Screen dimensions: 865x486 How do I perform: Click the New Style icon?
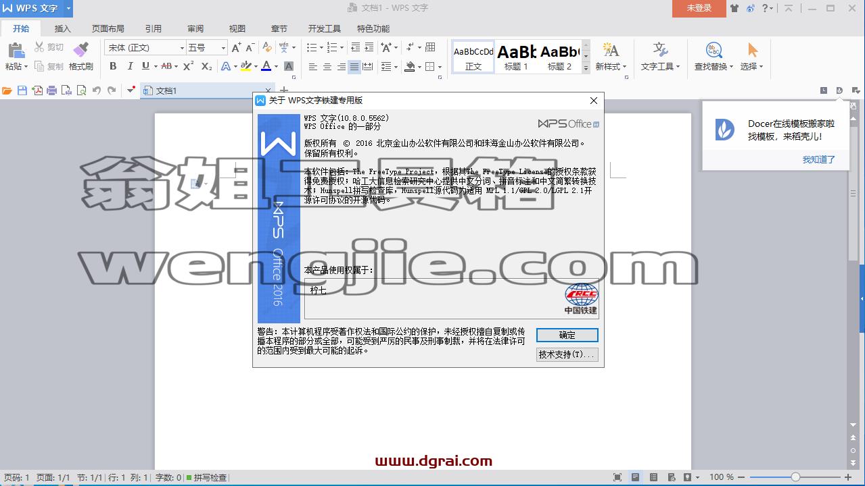[x=611, y=50]
